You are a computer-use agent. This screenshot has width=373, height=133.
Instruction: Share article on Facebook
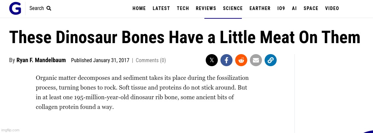226,60
